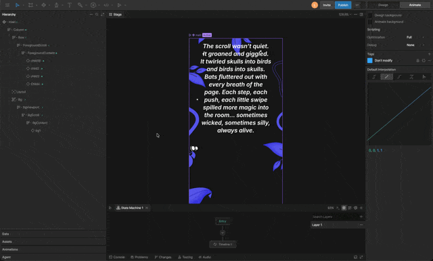Screen dimensions: 433x261
Task: Expand the Data panel
Action: pos(53,234)
